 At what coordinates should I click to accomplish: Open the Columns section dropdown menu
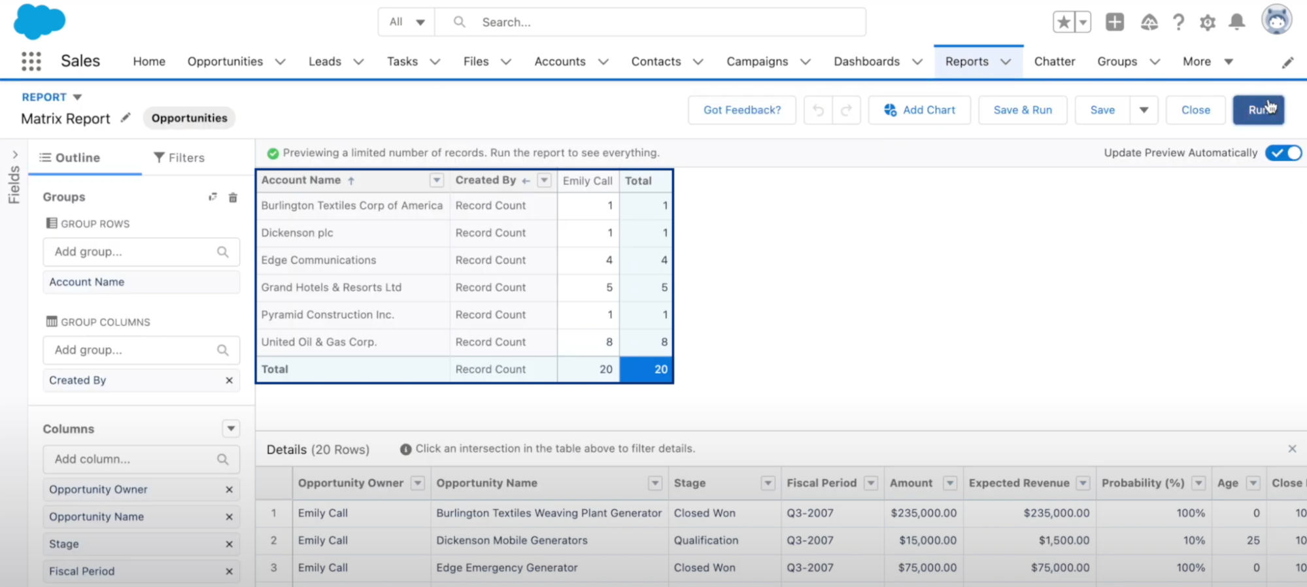coord(231,429)
